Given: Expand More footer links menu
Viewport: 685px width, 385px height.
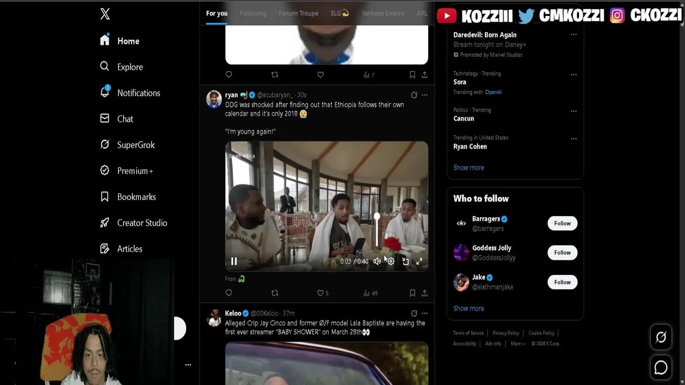Looking at the screenshot, I should tap(518, 344).
